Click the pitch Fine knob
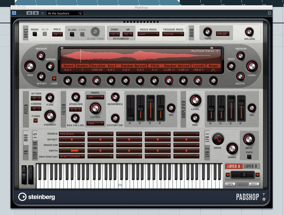Image resolution: width=284 pixels, height=215 pixels. pos(50,98)
